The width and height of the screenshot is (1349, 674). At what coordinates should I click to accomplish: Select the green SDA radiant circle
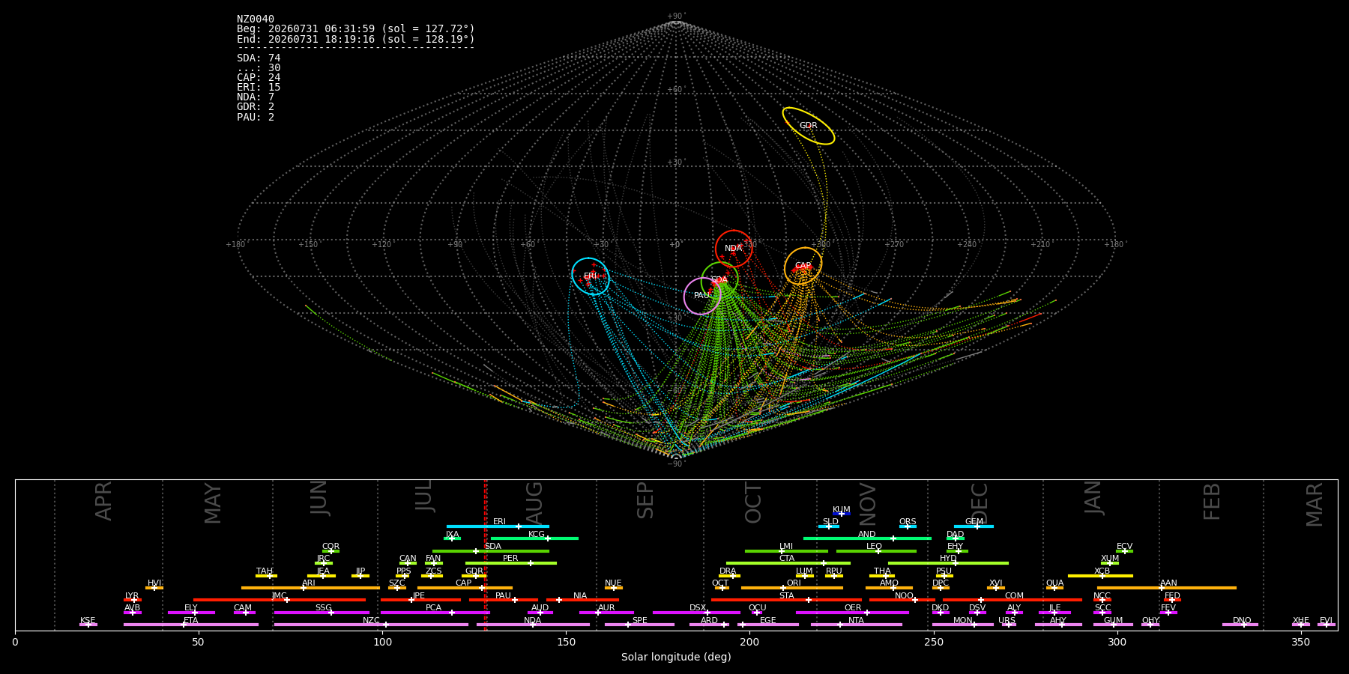tap(719, 280)
